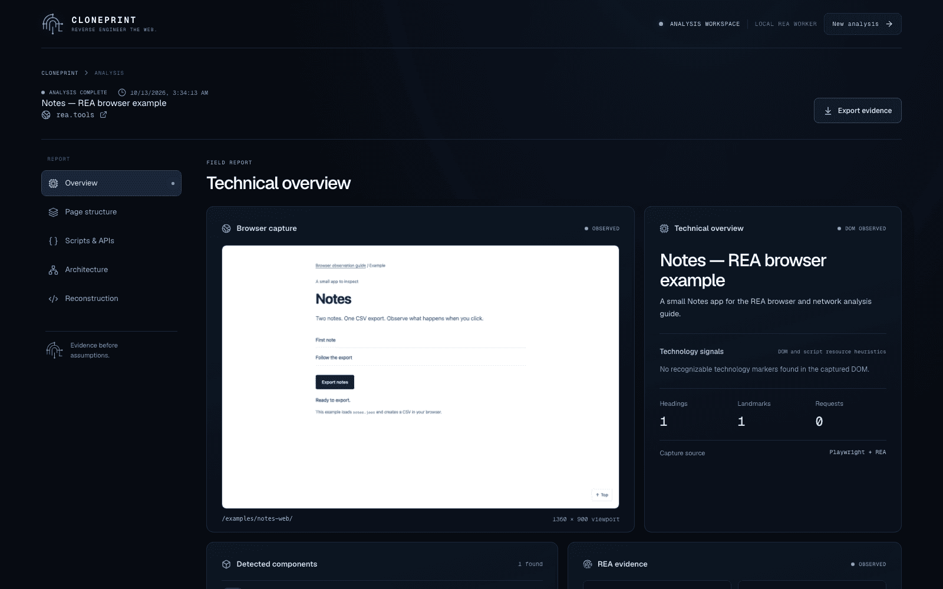Open the rea.tools link
Screen dimensions: 943x589
(x=75, y=115)
